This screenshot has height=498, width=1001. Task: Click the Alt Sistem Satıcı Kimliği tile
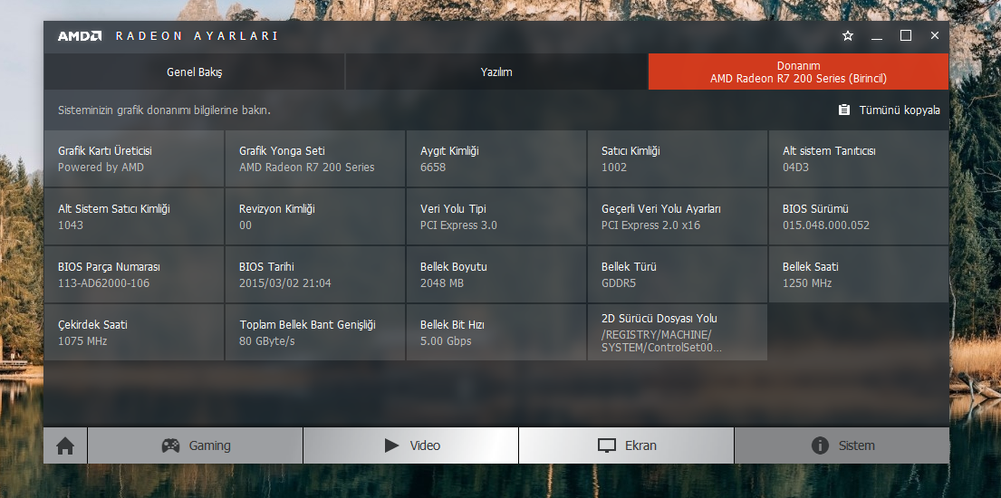click(x=134, y=216)
